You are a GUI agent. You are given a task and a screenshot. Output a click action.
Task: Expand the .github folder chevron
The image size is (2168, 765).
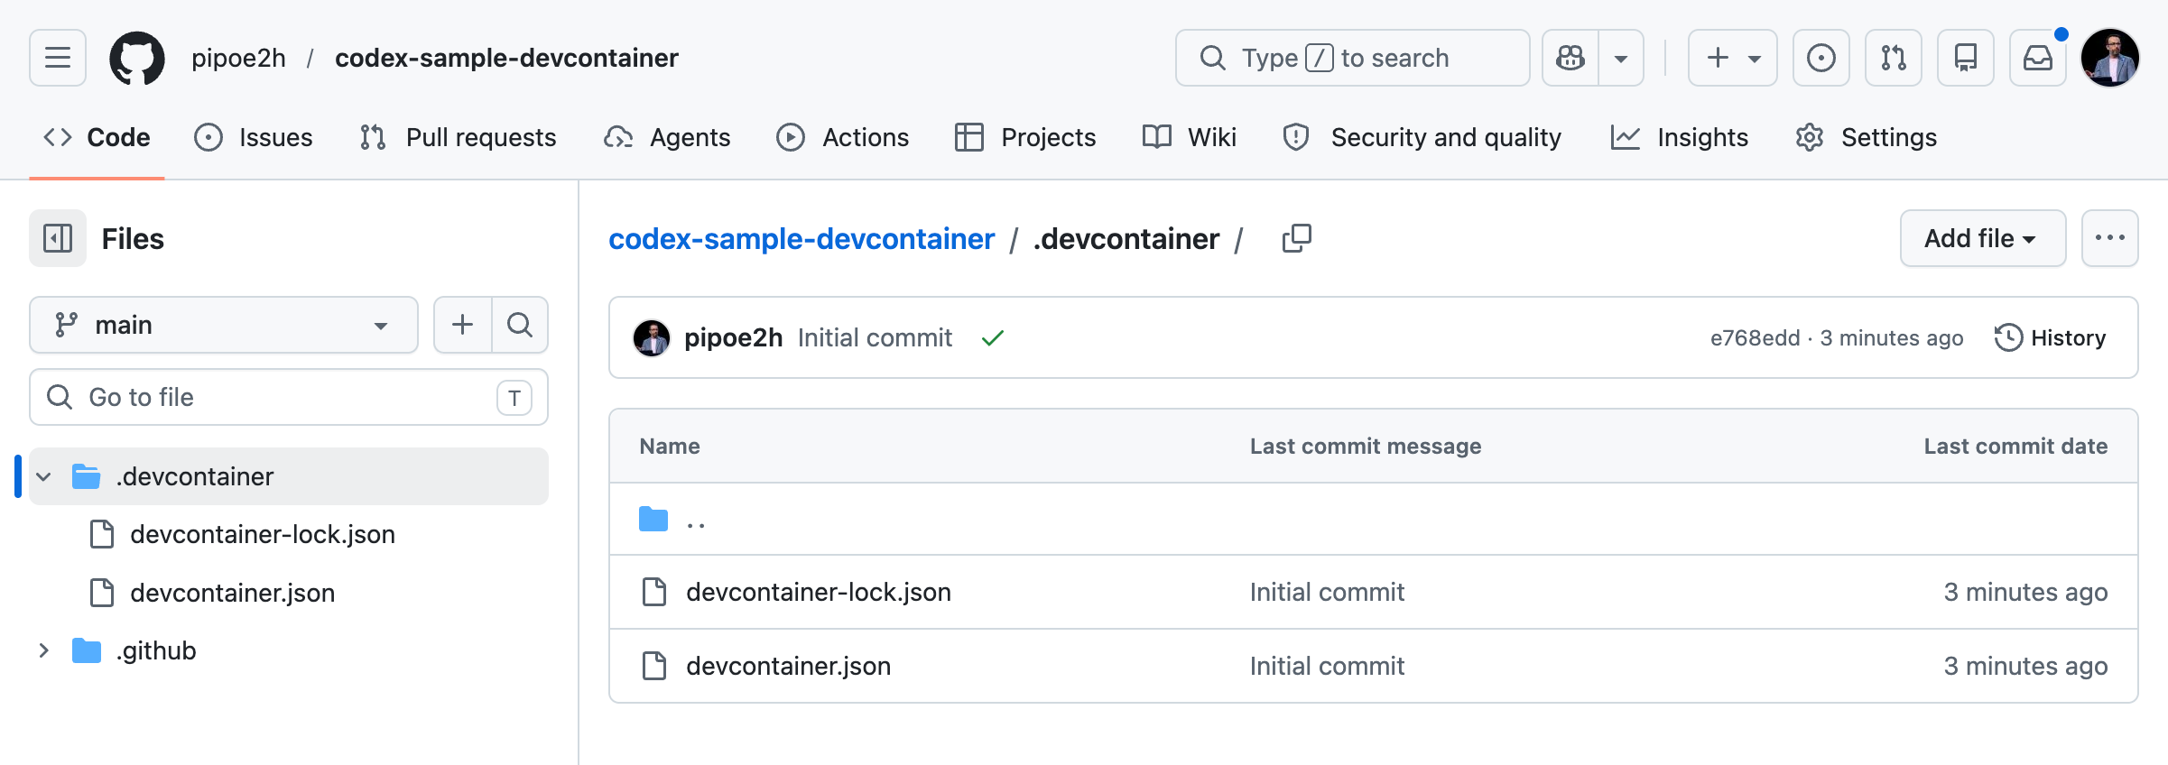[x=43, y=650]
